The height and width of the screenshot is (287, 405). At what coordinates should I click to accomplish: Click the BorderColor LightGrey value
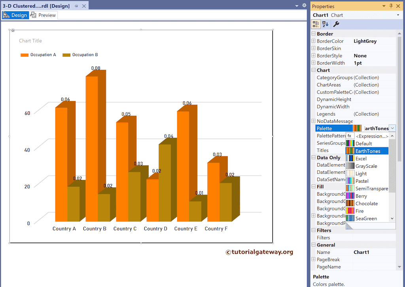click(x=365, y=41)
